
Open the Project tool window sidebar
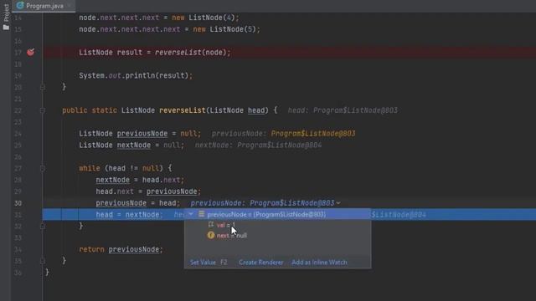(6, 17)
